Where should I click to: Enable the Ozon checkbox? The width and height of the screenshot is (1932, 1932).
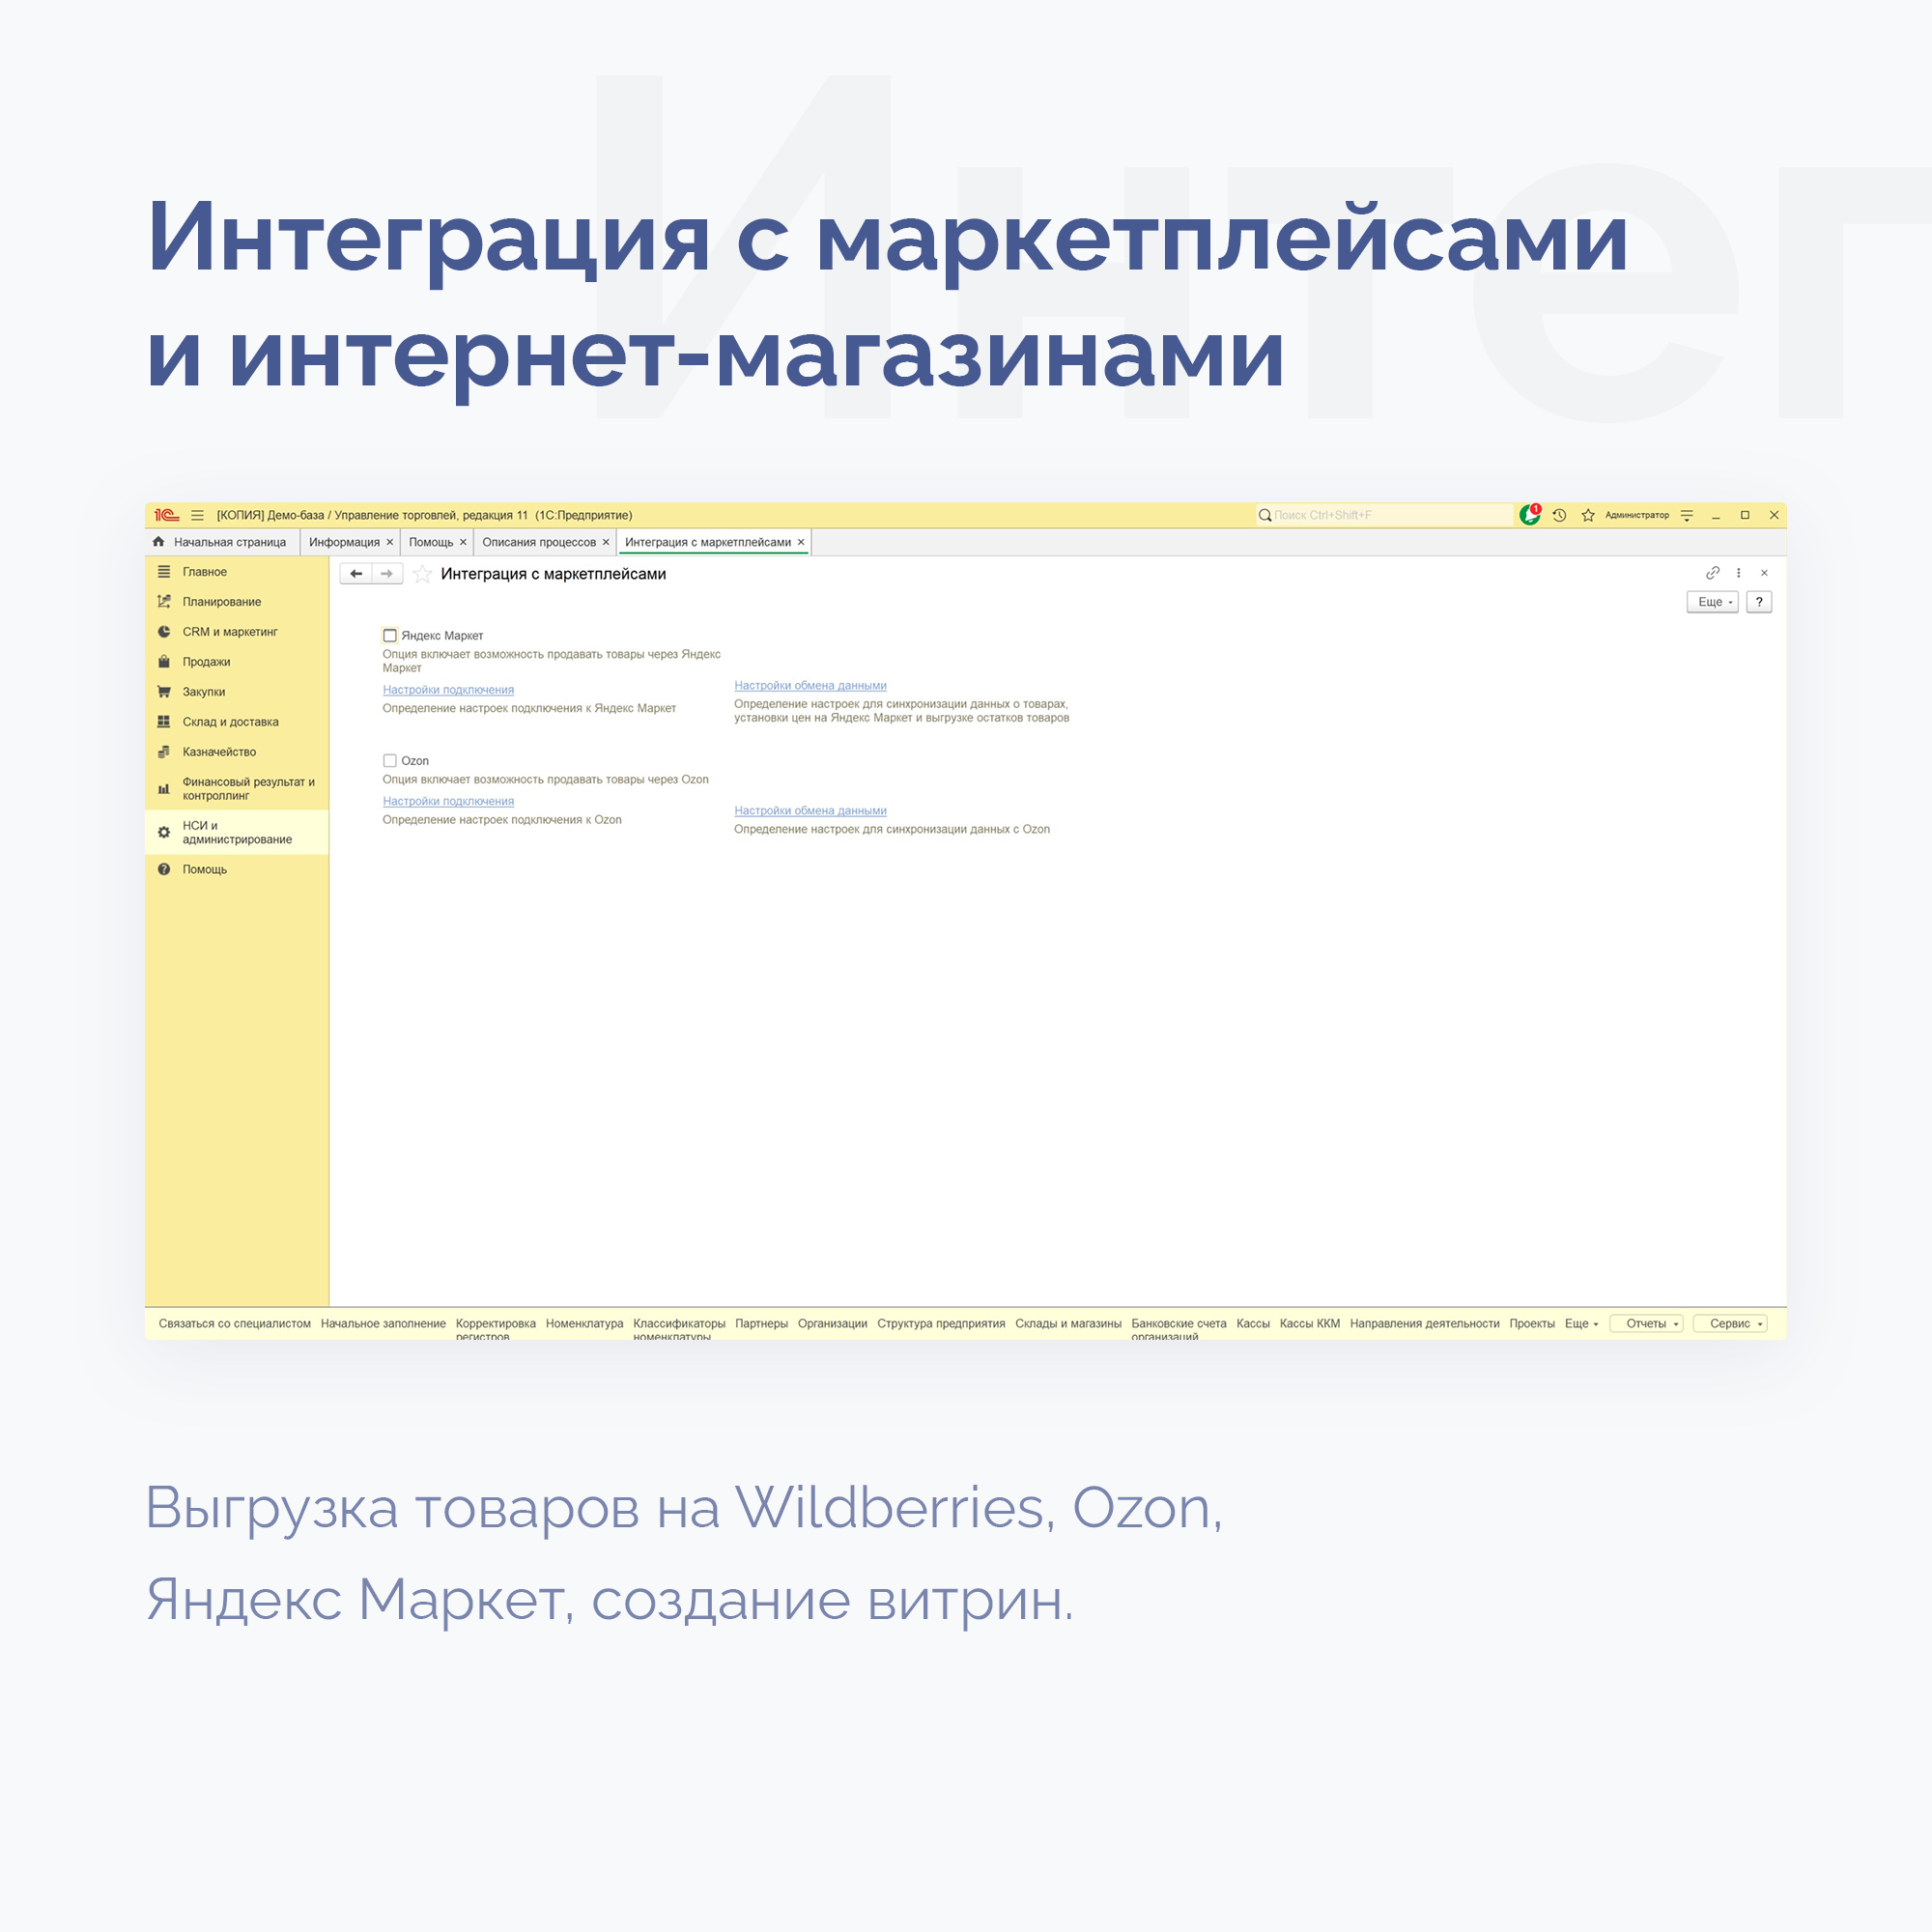coord(390,760)
